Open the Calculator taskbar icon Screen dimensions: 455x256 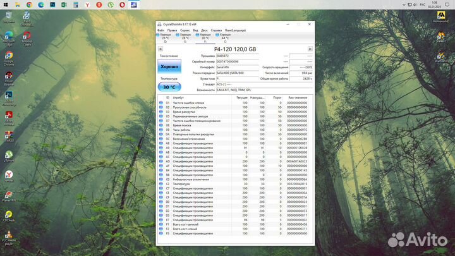click(x=76, y=4)
